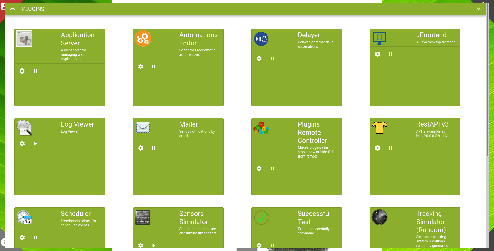
Task: Select the Tracking Simulator (Random) title
Action: pos(431,222)
